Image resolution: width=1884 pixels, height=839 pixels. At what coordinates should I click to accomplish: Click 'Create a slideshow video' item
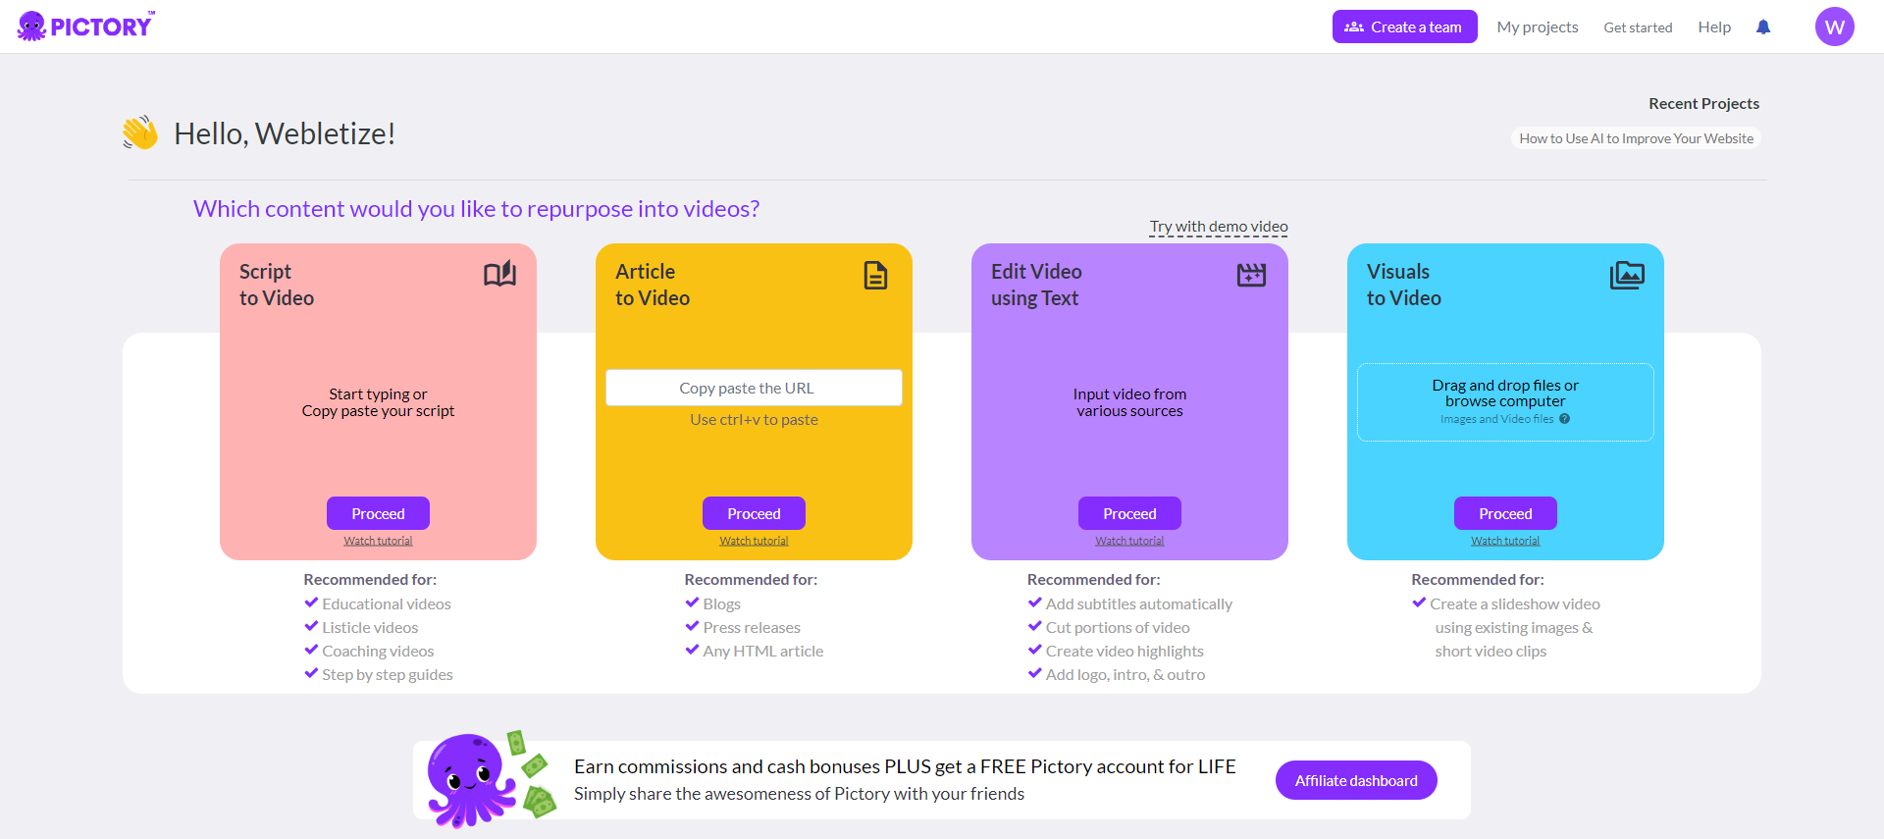pyautogui.click(x=1515, y=604)
